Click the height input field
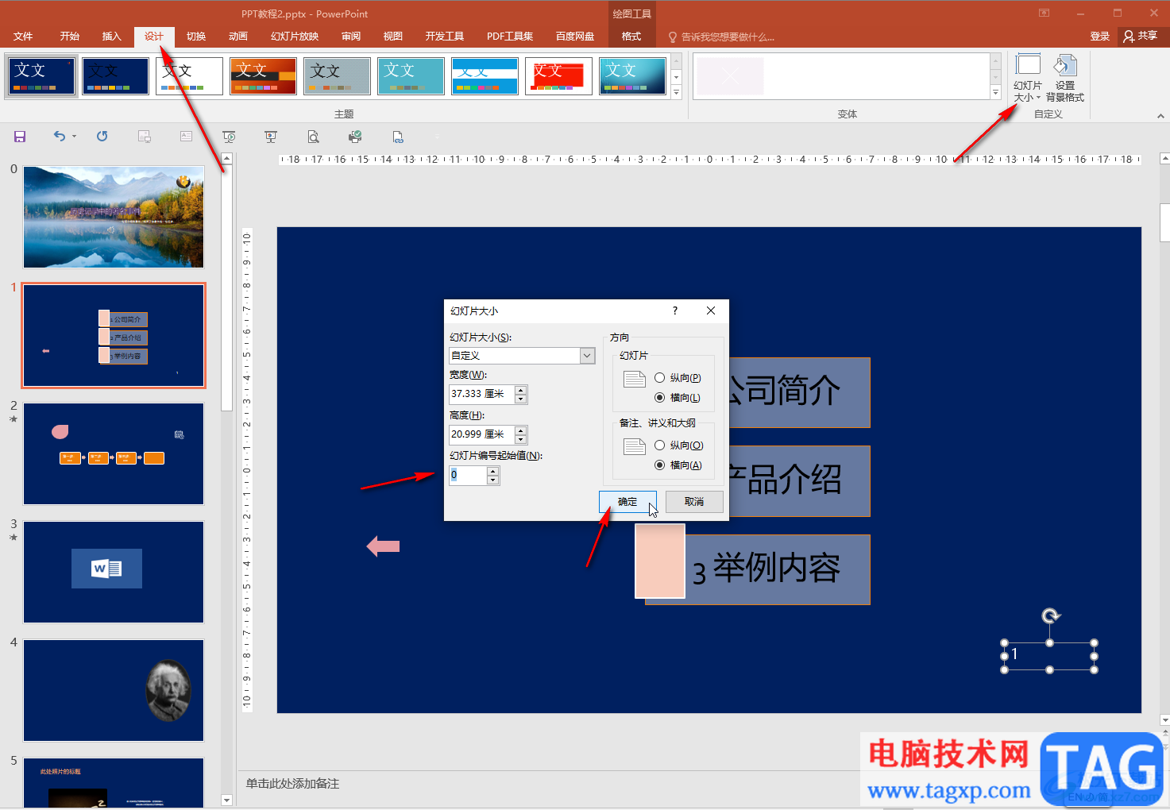The image size is (1170, 810). coord(481,434)
